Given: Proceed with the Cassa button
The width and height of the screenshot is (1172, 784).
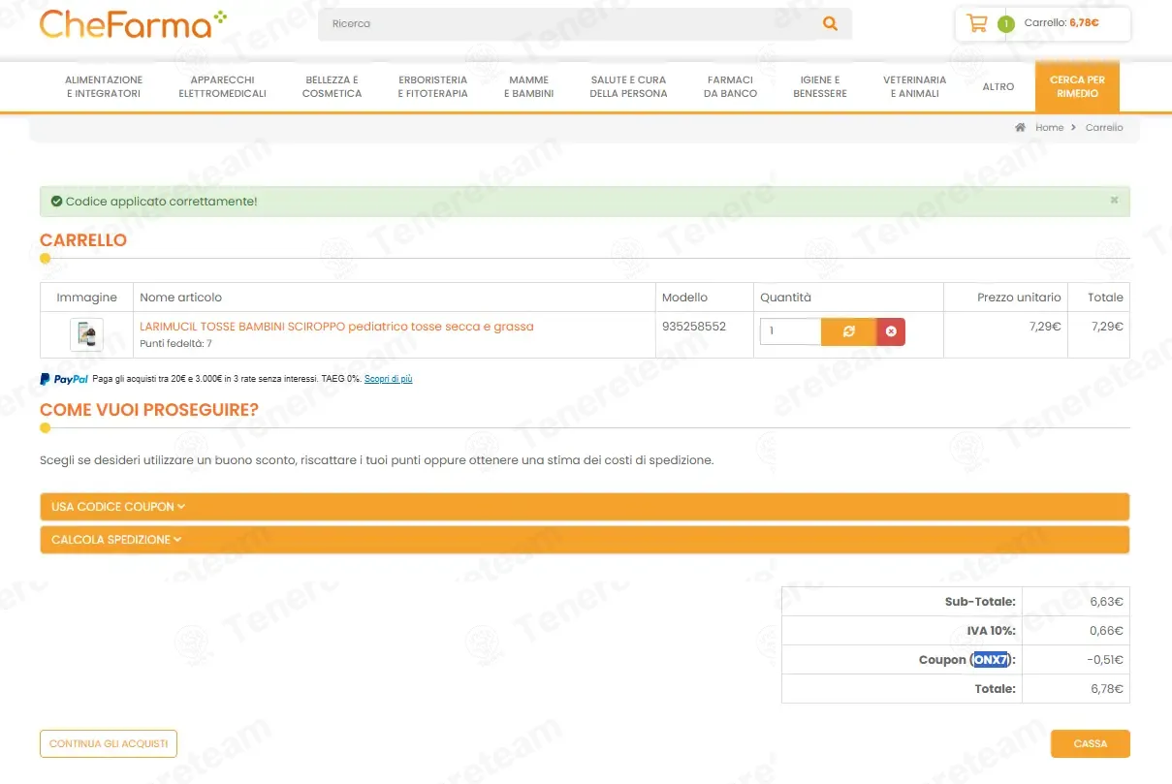Looking at the screenshot, I should (x=1090, y=744).
